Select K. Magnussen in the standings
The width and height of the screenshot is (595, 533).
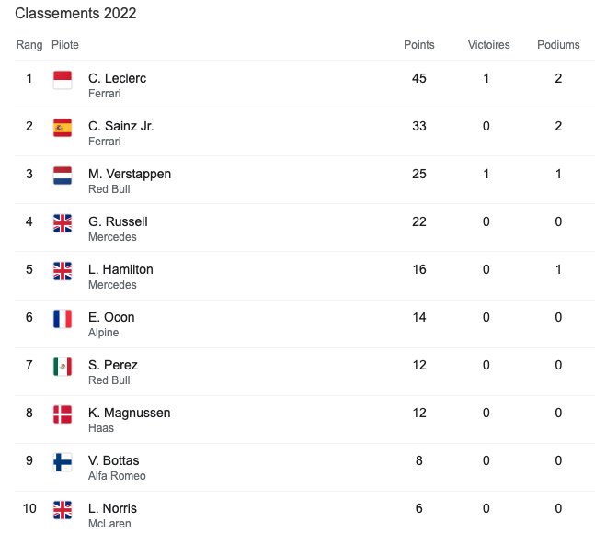pyautogui.click(x=129, y=413)
